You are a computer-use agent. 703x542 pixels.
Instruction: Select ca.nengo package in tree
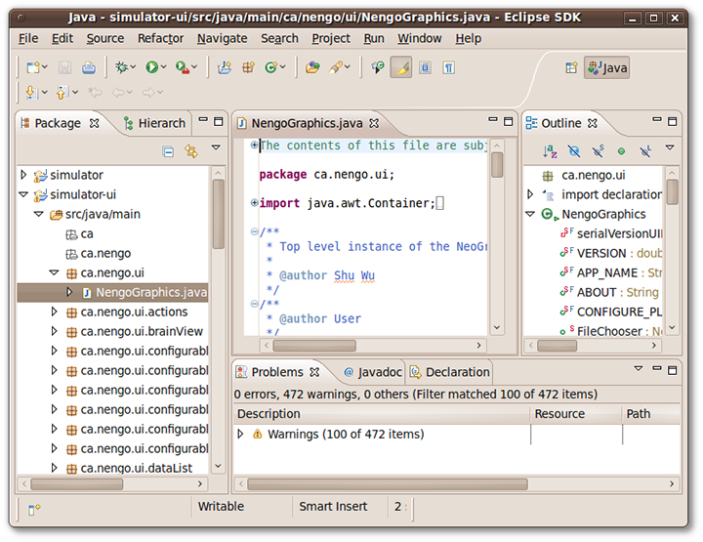pos(105,253)
